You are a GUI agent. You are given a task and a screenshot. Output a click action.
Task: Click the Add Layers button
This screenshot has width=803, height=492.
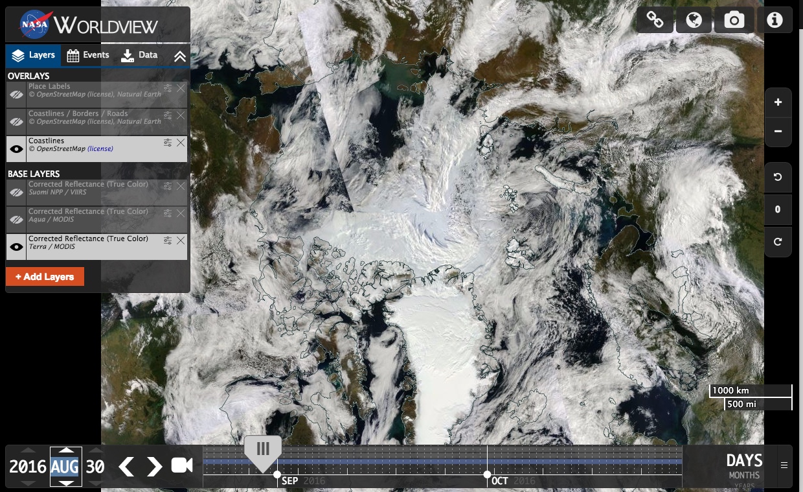[45, 277]
